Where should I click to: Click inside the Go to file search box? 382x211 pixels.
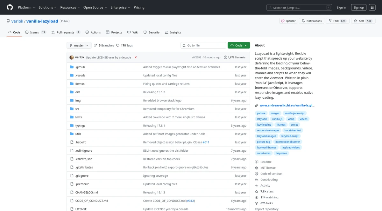tap(203, 45)
